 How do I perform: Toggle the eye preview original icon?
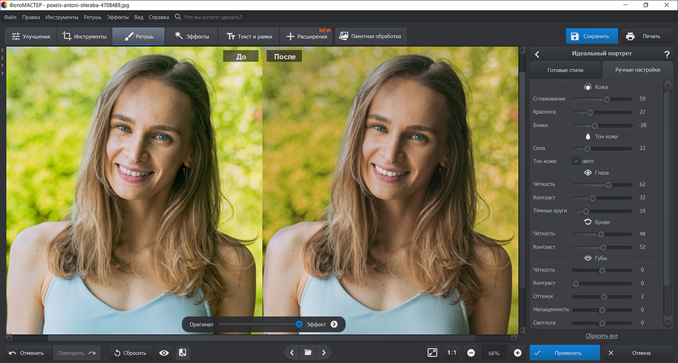(164, 353)
